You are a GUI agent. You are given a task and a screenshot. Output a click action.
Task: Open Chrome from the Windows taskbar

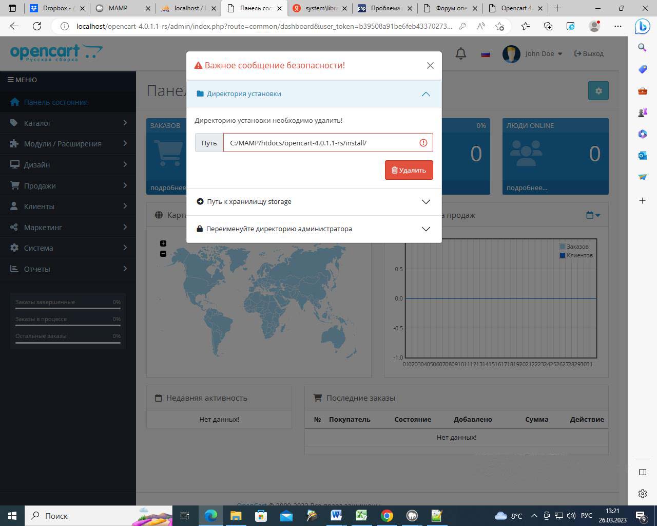[387, 516]
